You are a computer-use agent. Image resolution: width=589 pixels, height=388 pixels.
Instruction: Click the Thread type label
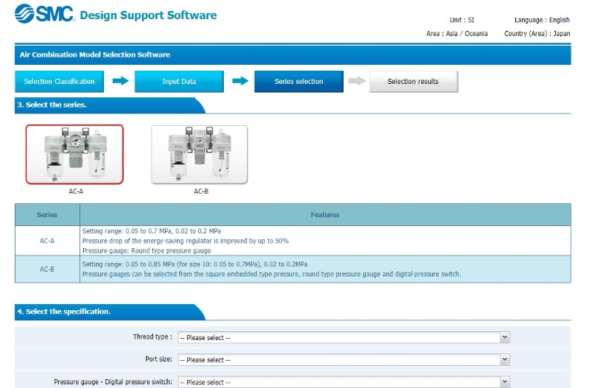[x=152, y=336]
